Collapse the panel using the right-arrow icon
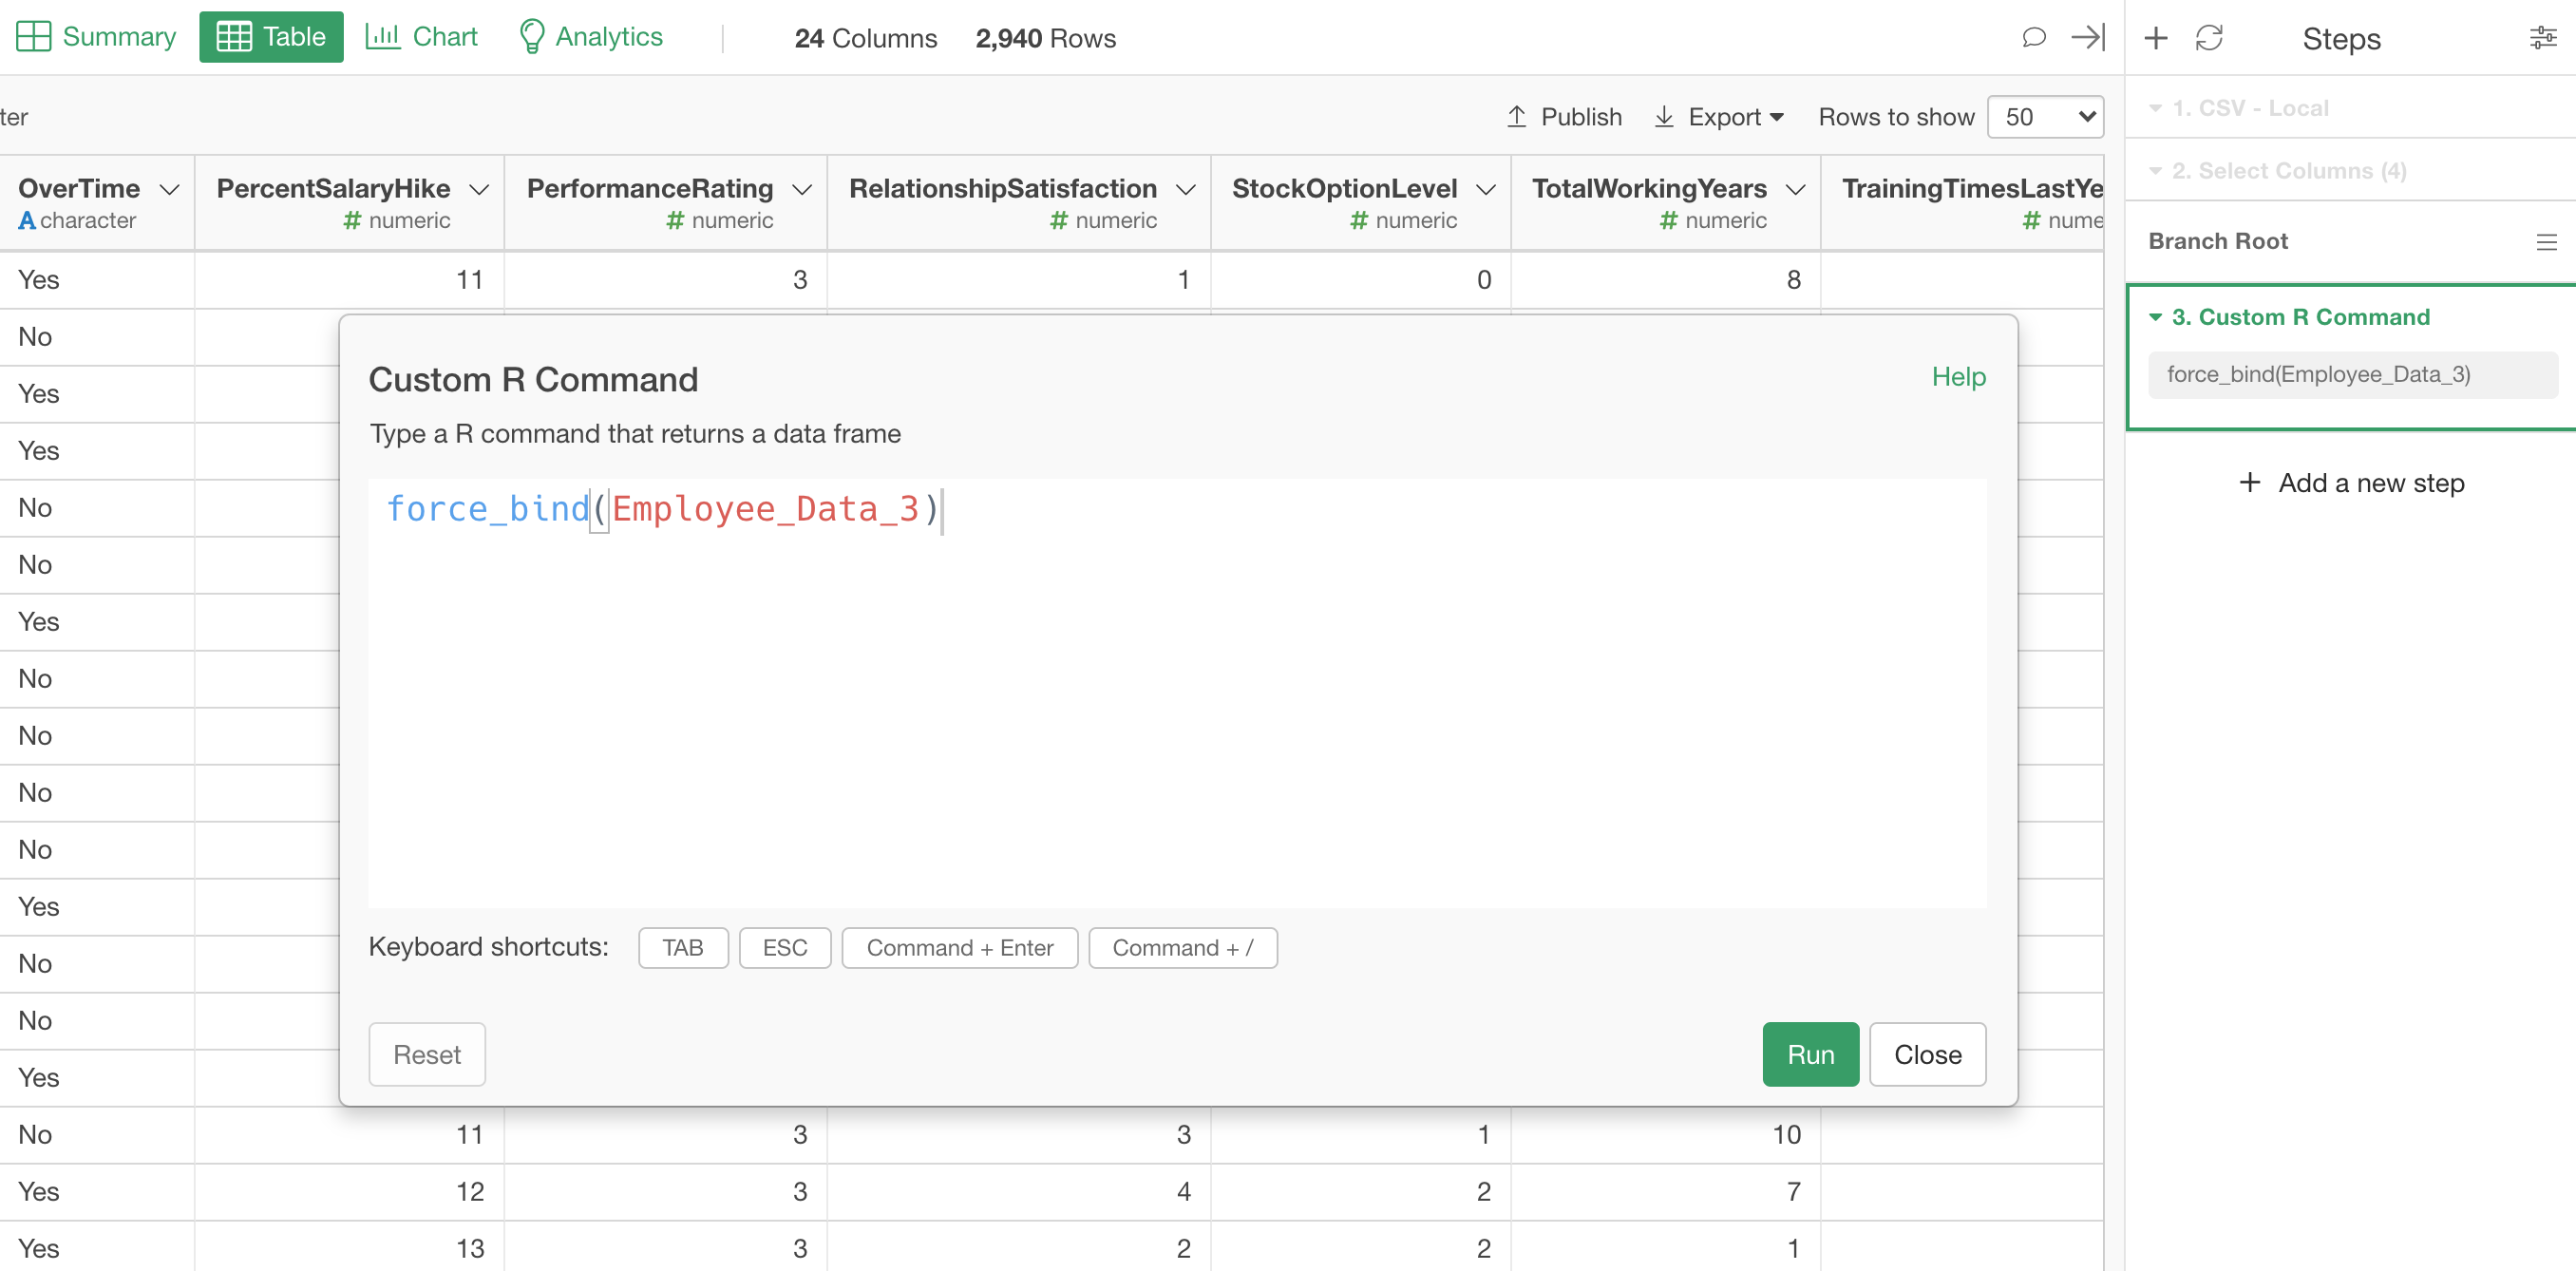Screen dimensions: 2576x1271 click(2088, 38)
